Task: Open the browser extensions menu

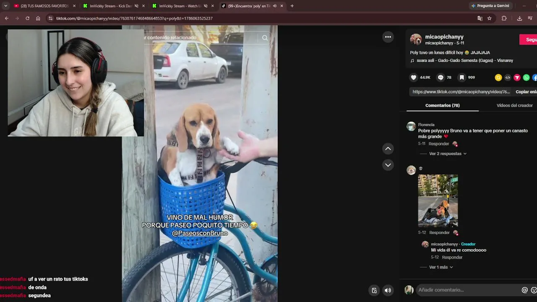Action: pyautogui.click(x=504, y=18)
